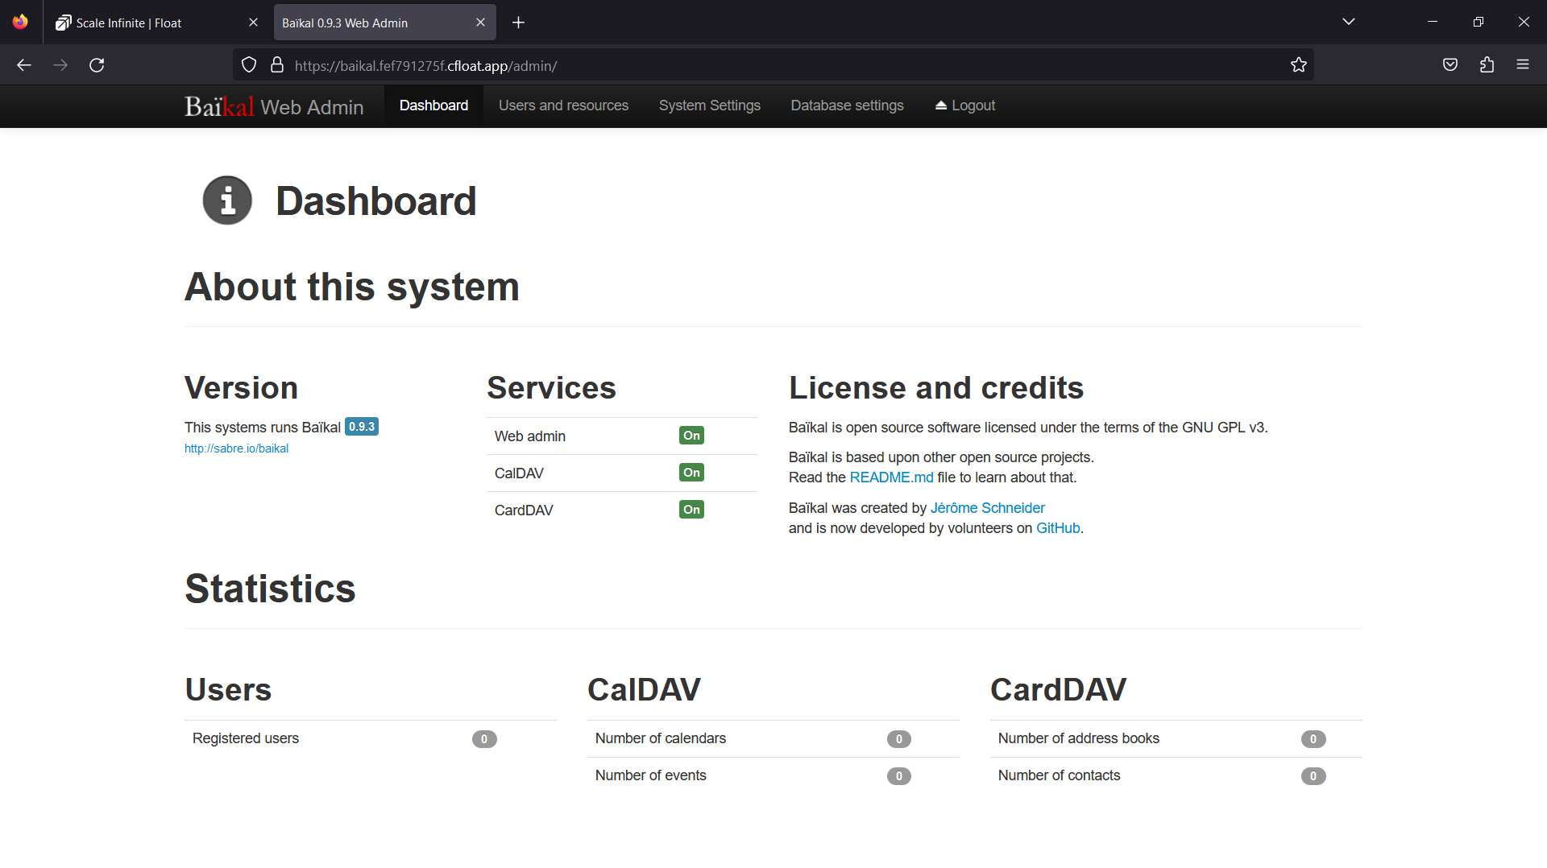Click the Web admin On badge
The width and height of the screenshot is (1547, 868).
coord(691,436)
